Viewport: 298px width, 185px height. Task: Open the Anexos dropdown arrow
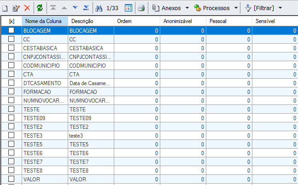point(187,8)
